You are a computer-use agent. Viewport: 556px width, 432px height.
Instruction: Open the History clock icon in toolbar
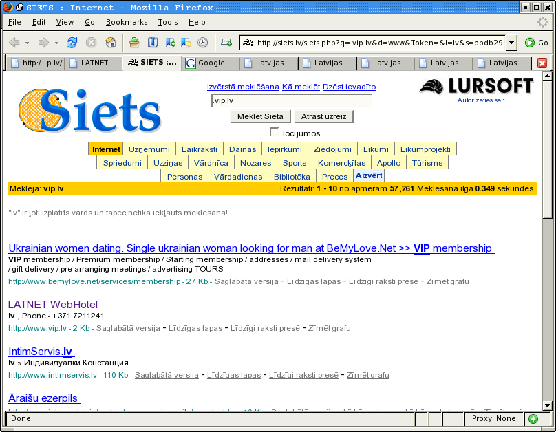202,43
